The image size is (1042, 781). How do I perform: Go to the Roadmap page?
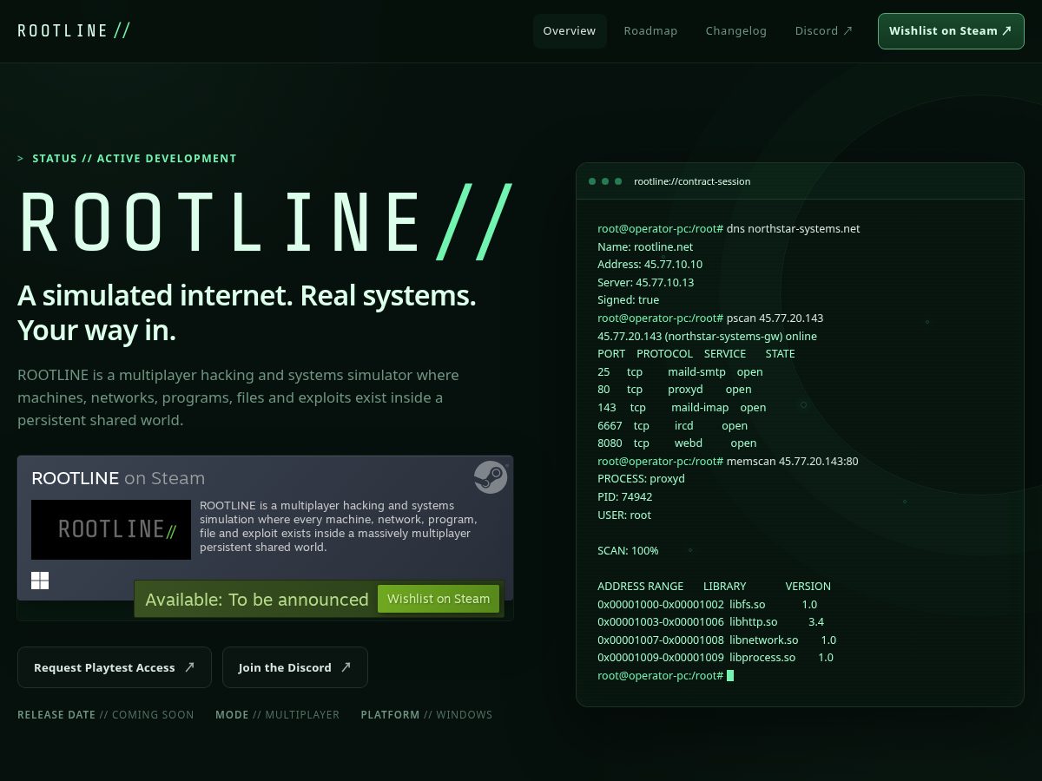650,30
